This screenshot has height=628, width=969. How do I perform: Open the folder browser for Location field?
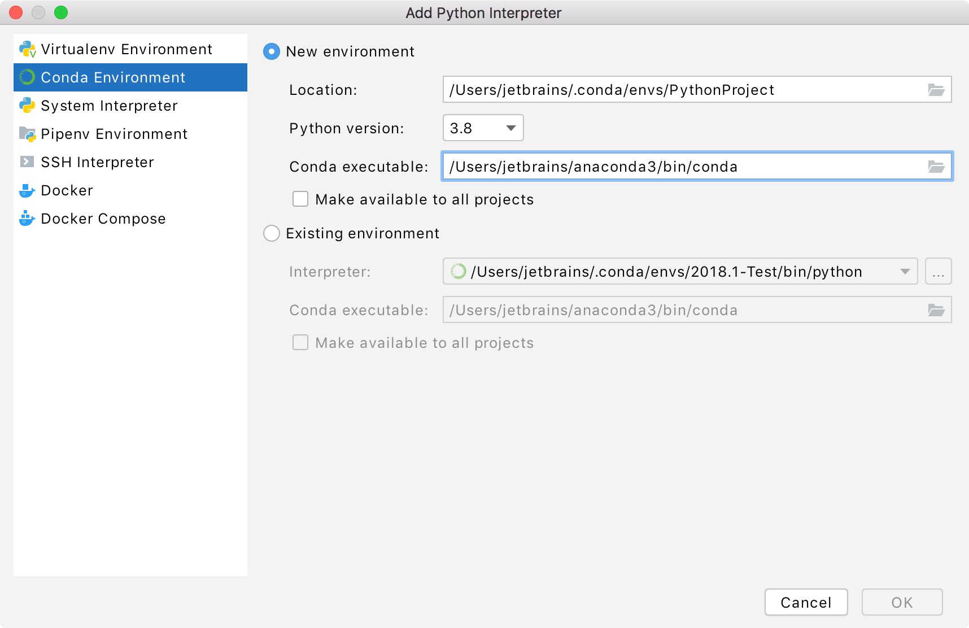(x=937, y=89)
